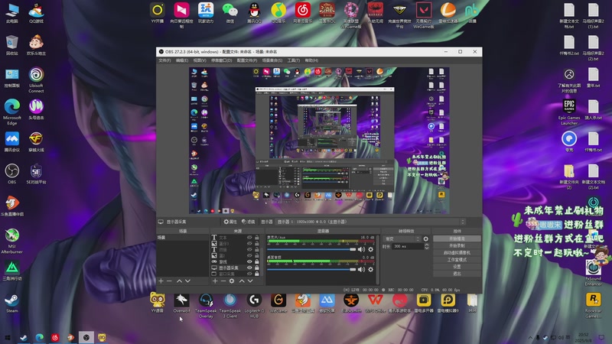This screenshot has width=612, height=344.
Task: Open MSI Afterburner desktop icon
Action: click(12, 241)
